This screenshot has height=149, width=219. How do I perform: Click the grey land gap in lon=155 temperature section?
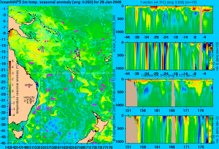tap(201, 20)
